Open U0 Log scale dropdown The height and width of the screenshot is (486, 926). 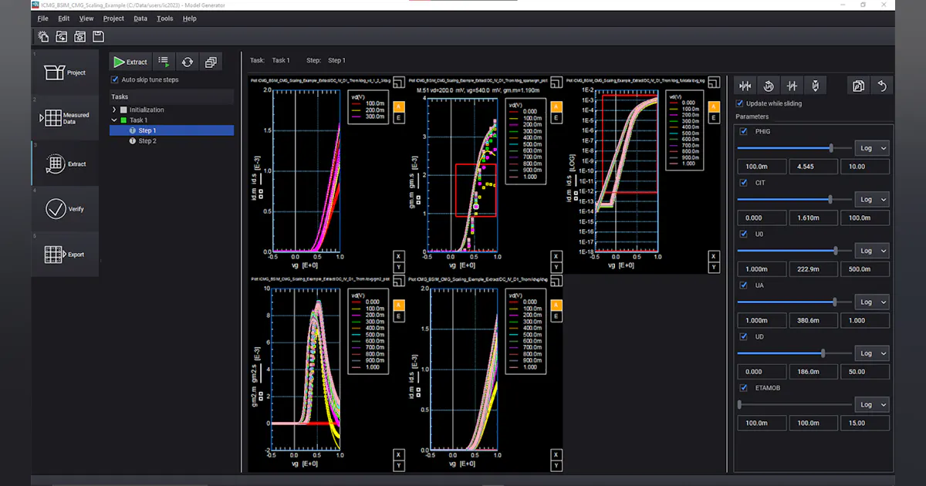click(872, 251)
